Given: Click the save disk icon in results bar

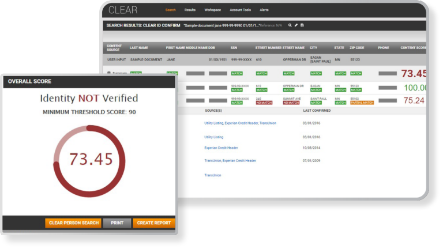Looking at the screenshot, I should point(302,25).
